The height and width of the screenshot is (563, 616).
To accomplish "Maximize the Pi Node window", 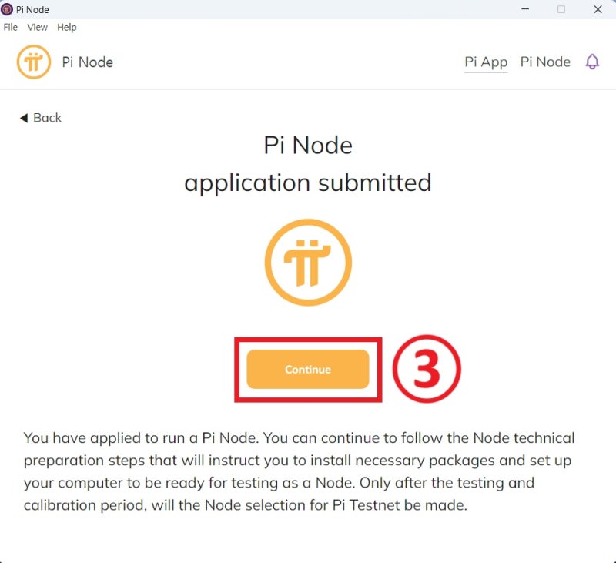I will click(x=561, y=9).
